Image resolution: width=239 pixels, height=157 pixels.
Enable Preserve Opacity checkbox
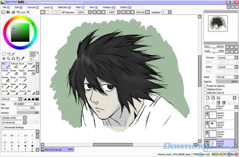point(205,86)
